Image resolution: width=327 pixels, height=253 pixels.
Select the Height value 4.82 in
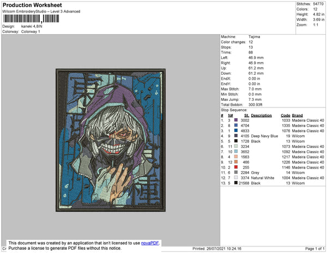[x=319, y=14]
